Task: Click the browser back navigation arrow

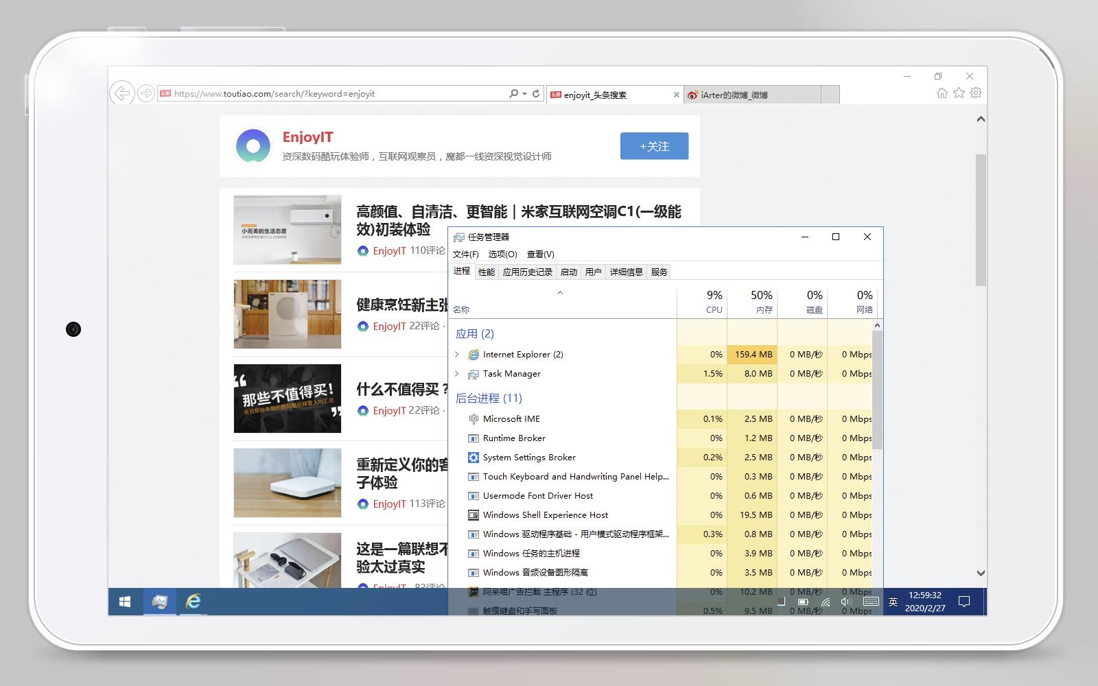Action: click(x=122, y=93)
